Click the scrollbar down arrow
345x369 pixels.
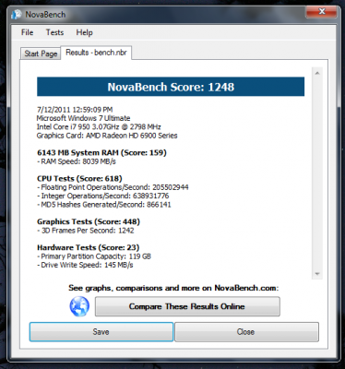coord(317,274)
